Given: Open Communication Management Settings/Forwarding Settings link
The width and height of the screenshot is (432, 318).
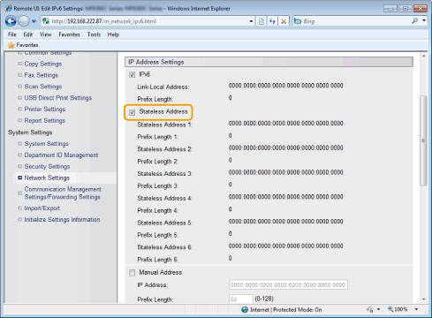Looking at the screenshot, I should [x=63, y=193].
